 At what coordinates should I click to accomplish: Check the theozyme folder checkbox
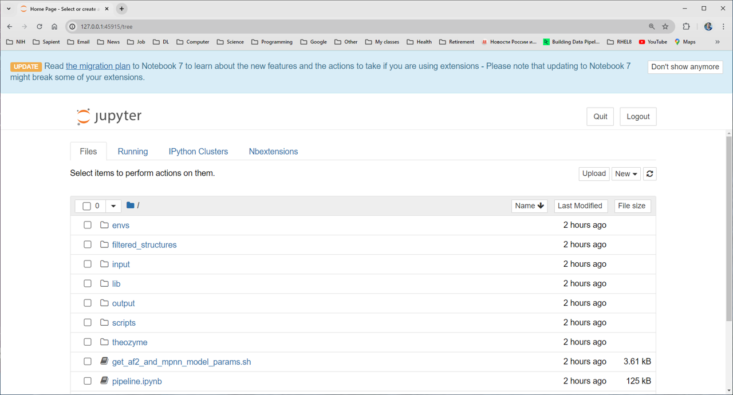click(88, 342)
